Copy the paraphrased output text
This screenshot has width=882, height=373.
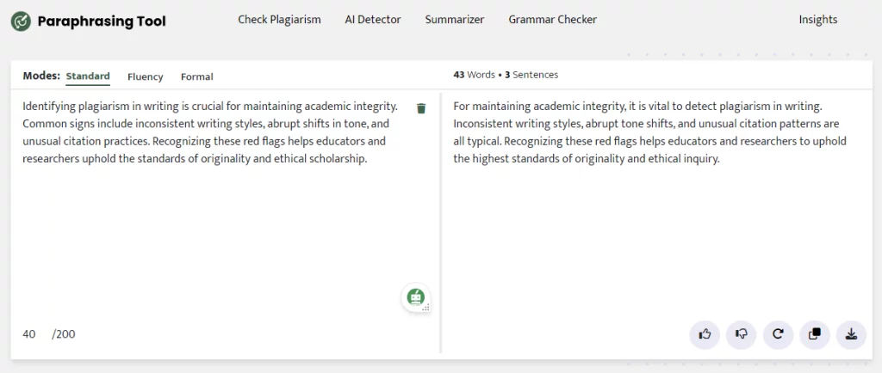coord(815,334)
